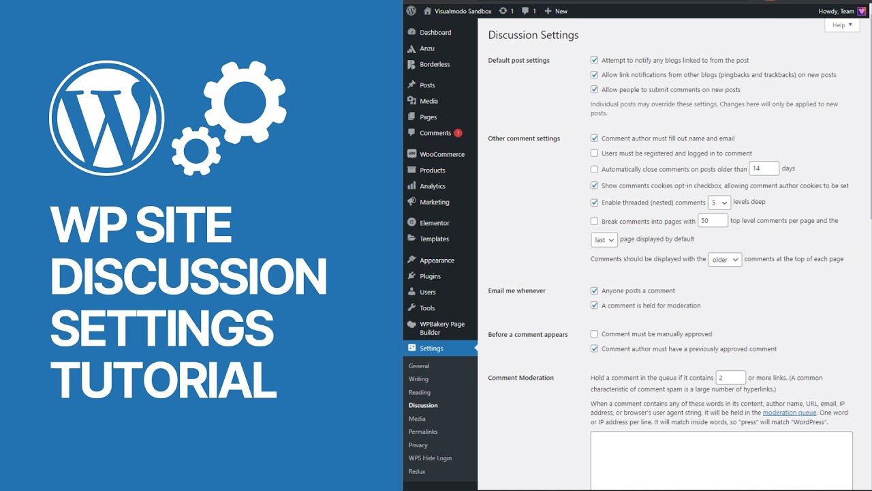Click the Anzu theme icon in sidebar
This screenshot has height=491, width=872.
point(411,48)
